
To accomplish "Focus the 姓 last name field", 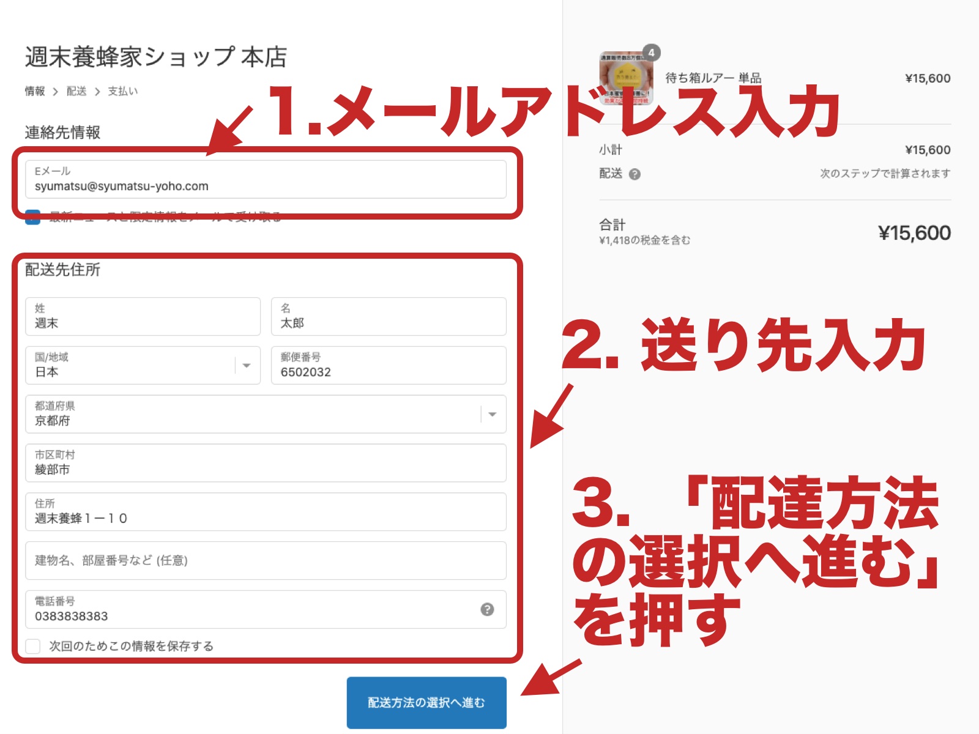I will click(143, 317).
